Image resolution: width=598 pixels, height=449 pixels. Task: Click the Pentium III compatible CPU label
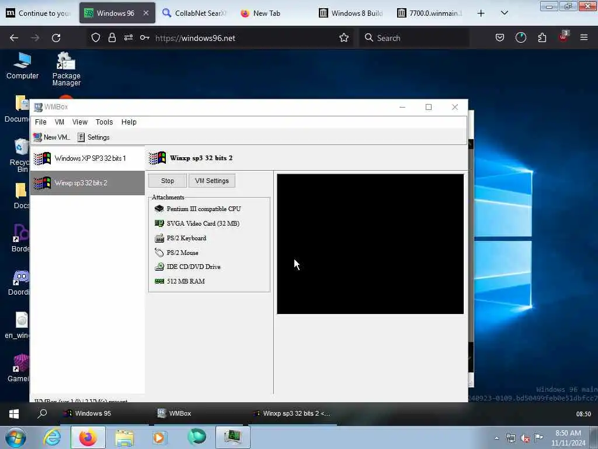tap(204, 209)
